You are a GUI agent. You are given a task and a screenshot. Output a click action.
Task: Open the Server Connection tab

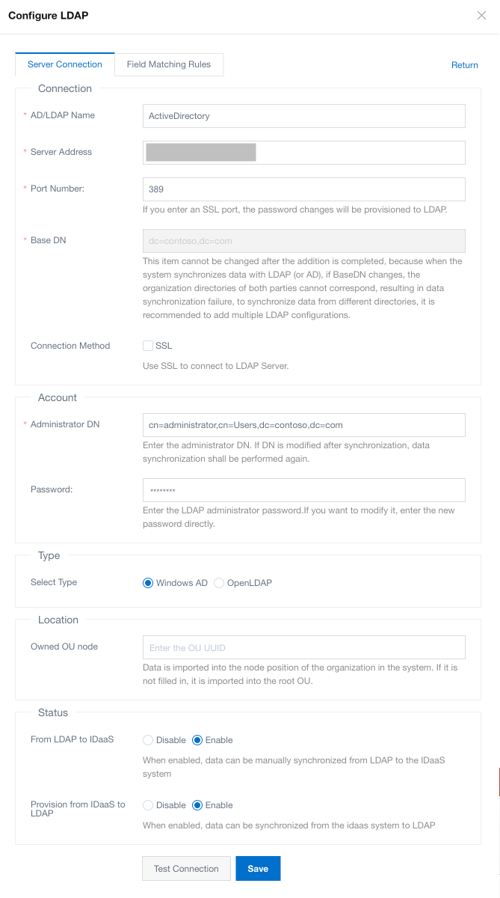tap(65, 64)
